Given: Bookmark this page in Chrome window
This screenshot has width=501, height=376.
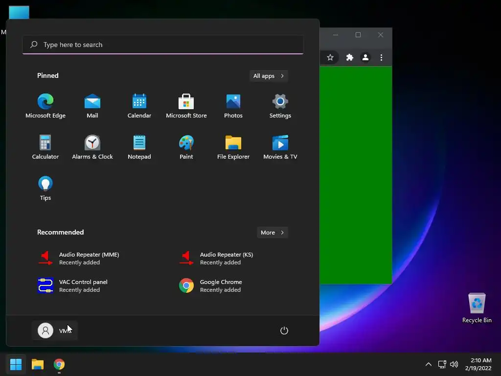Looking at the screenshot, I should click(330, 58).
